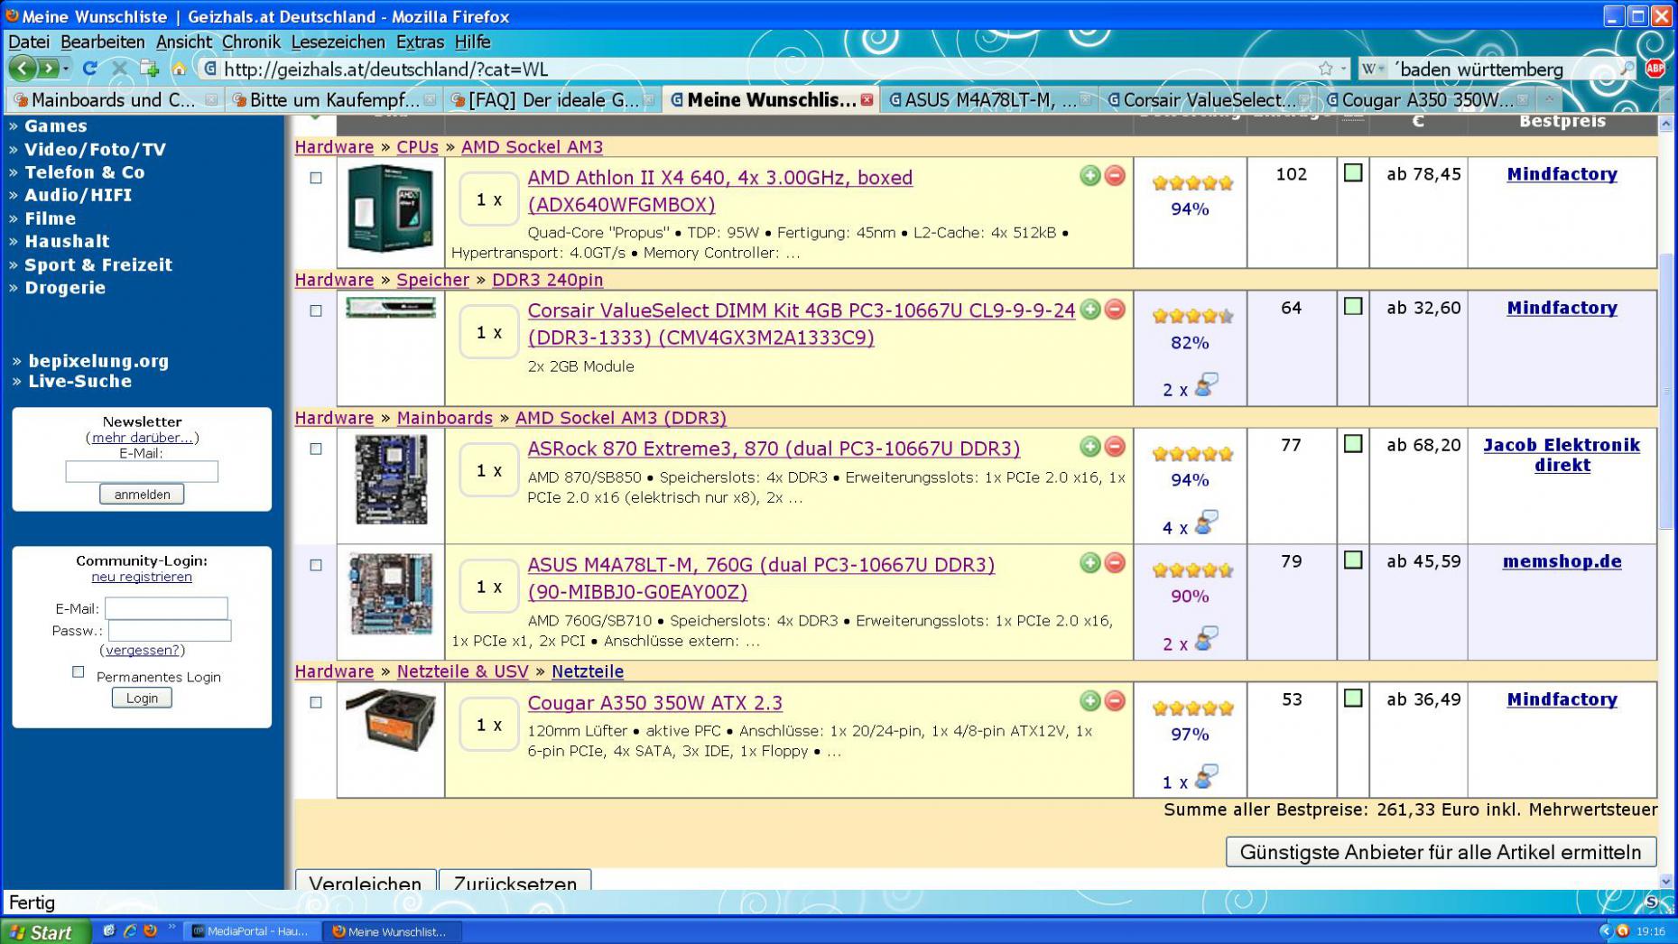Open the Lesezeichen menu
Screen dimensions: 1678x944
(338, 42)
